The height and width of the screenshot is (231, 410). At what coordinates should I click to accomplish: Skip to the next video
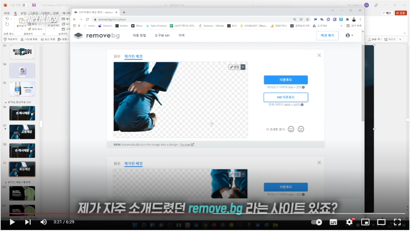point(28,222)
